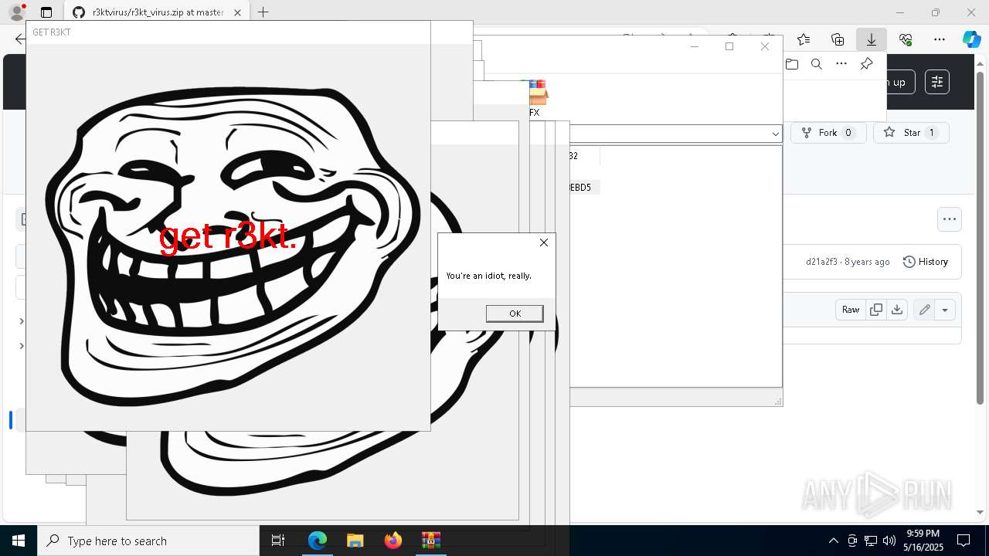Click the WinRAR SFX toolbar icon

tap(535, 98)
